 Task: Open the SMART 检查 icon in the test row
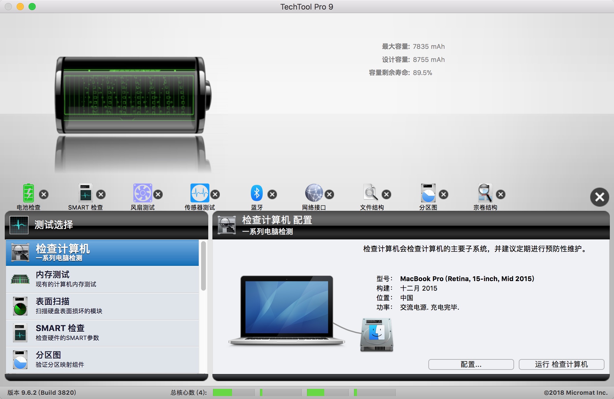click(86, 193)
